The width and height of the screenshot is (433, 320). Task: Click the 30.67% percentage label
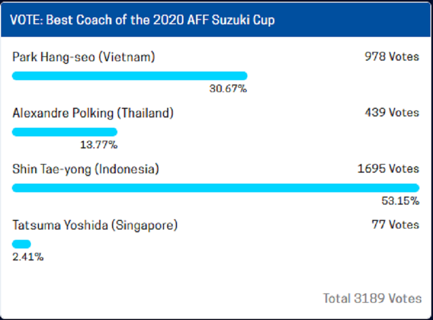point(228,89)
